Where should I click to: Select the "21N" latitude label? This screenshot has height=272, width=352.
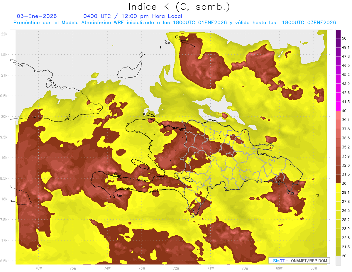(4, 75)
